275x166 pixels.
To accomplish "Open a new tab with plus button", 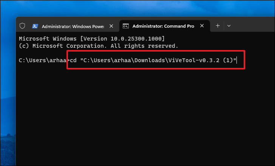I will pos(218,26).
